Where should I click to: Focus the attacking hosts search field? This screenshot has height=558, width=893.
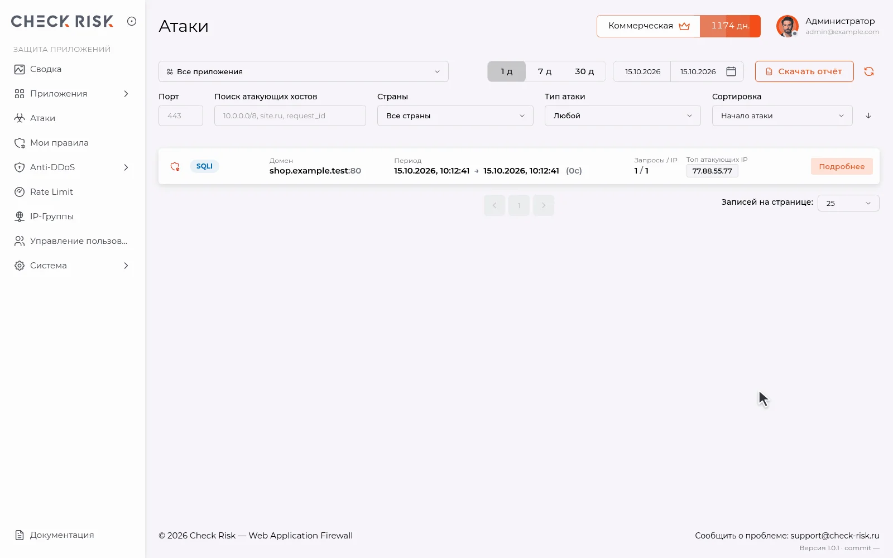[x=290, y=116]
